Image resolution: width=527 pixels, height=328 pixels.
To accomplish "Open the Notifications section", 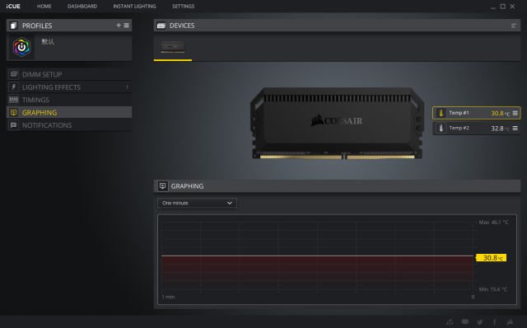I will tap(69, 125).
